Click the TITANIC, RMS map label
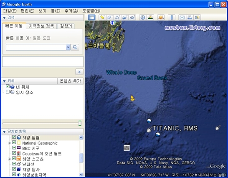The image size is (228, 178). point(175,128)
